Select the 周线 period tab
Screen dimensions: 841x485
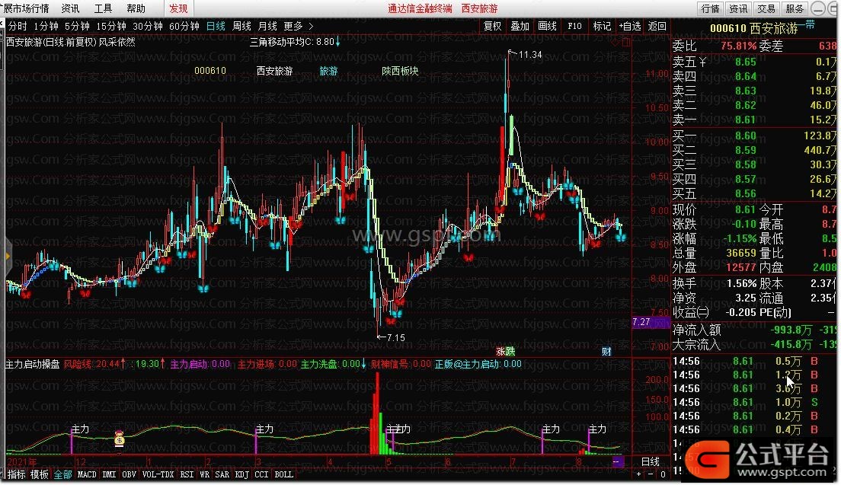point(241,26)
